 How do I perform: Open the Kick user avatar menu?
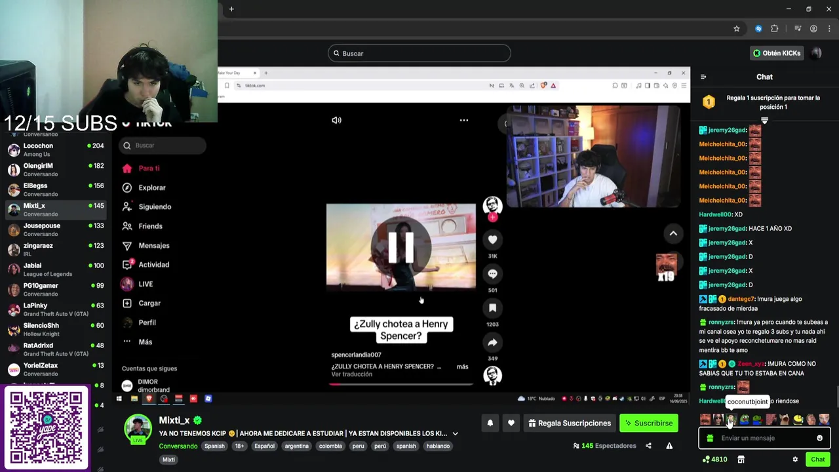pyautogui.click(x=816, y=53)
